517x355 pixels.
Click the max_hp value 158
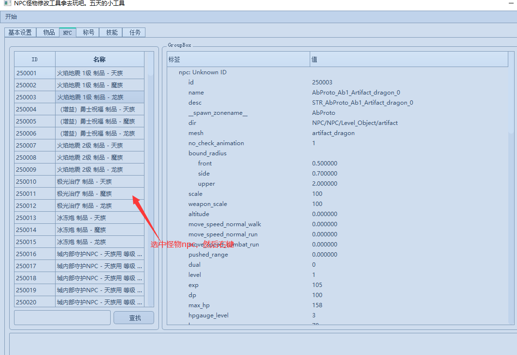point(317,305)
